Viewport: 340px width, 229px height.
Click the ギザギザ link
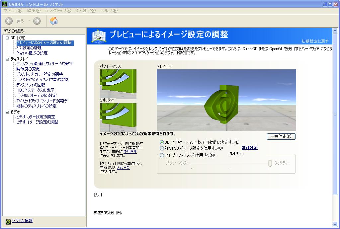pyautogui.click(x=130, y=152)
